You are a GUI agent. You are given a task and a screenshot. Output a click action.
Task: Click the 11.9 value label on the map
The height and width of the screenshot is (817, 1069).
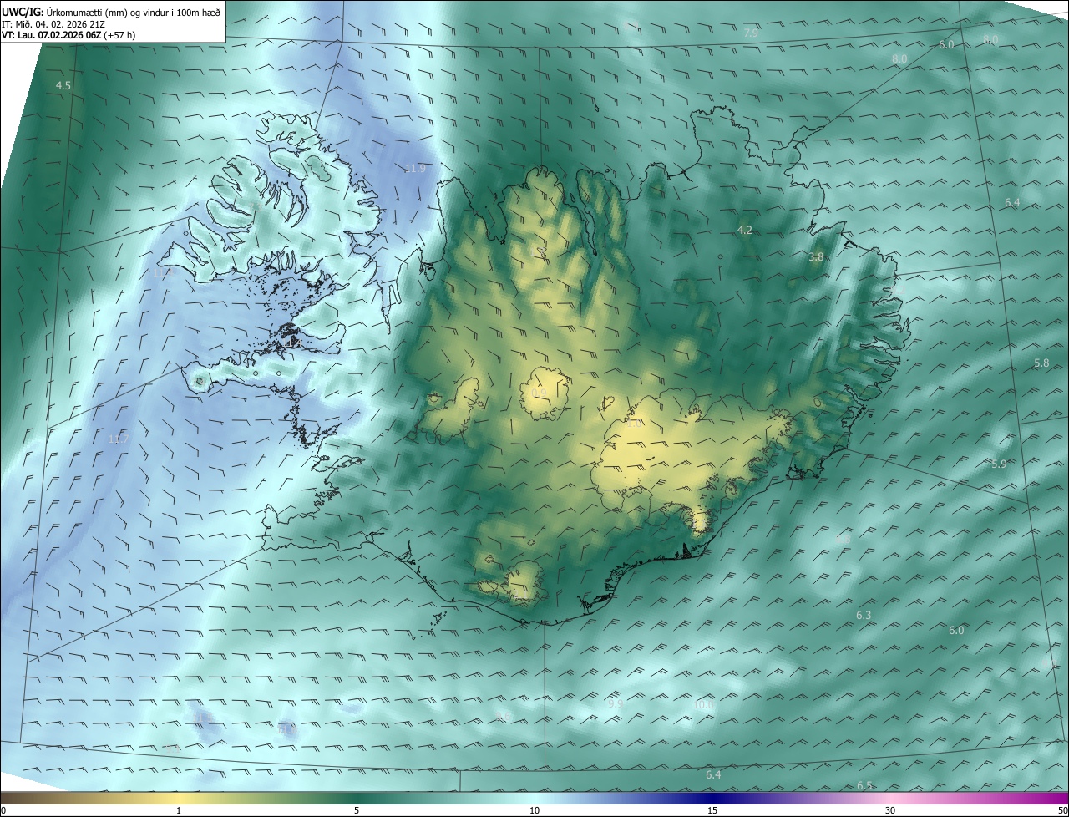click(415, 168)
